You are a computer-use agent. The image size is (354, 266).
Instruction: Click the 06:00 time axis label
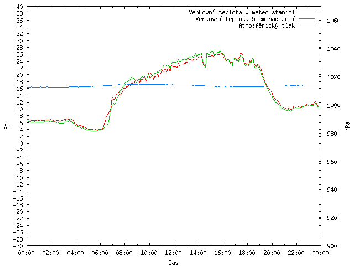pyautogui.click(x=100, y=253)
